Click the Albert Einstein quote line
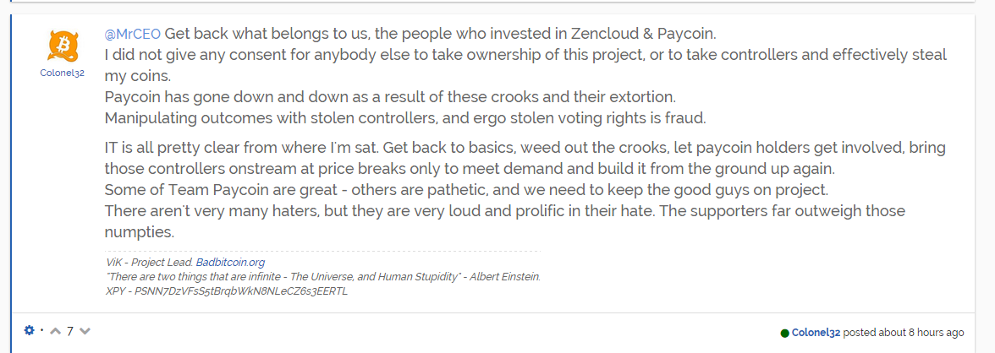995x353 pixels. (x=323, y=277)
